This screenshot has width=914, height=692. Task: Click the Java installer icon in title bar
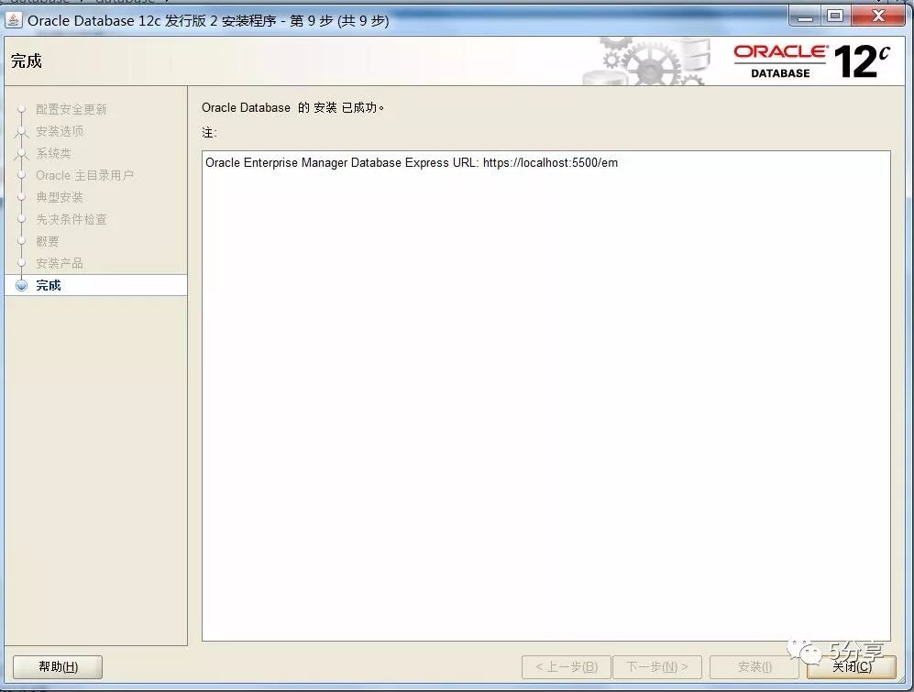(14, 20)
